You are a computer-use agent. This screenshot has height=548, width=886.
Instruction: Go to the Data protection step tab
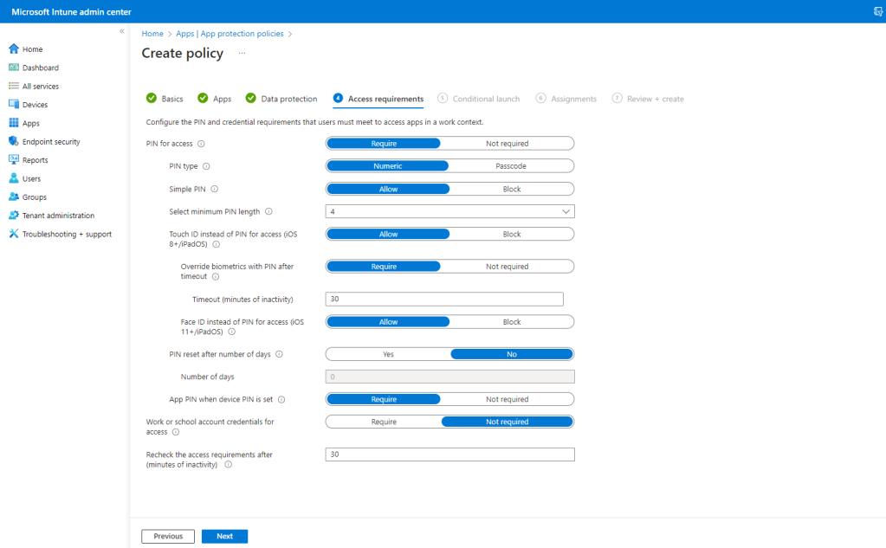[288, 99]
